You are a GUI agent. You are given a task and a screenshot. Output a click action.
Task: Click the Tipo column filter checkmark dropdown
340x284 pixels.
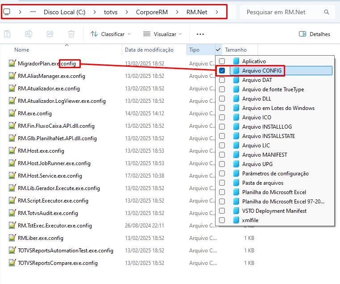[x=218, y=50]
